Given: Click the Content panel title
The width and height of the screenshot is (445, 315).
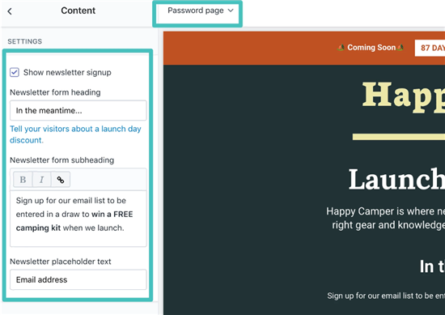Looking at the screenshot, I should coord(78,11).
